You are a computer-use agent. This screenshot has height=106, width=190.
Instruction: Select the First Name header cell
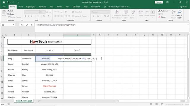15,50
